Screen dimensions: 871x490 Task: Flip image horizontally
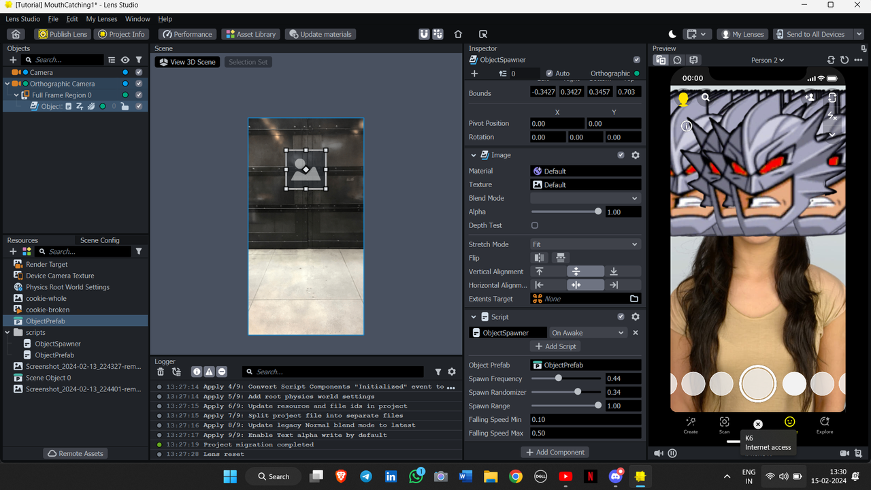[x=539, y=258]
